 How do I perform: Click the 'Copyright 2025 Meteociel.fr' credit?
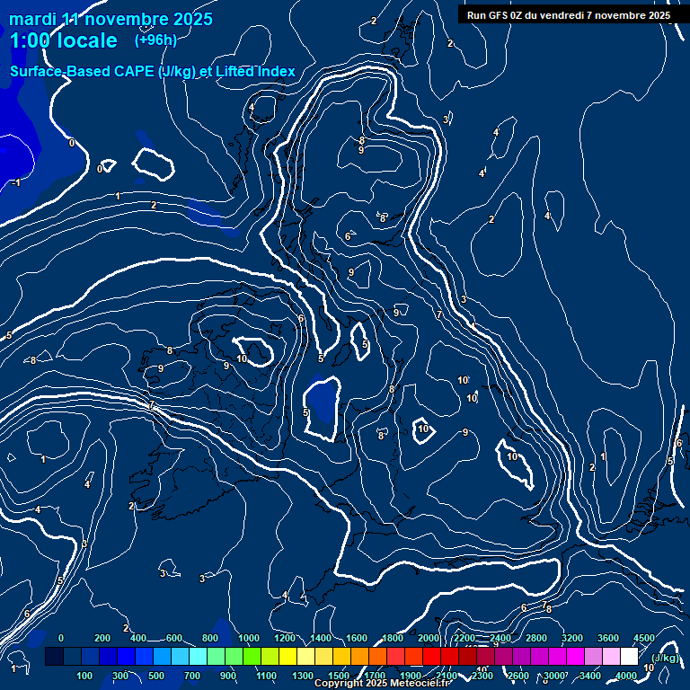(382, 683)
